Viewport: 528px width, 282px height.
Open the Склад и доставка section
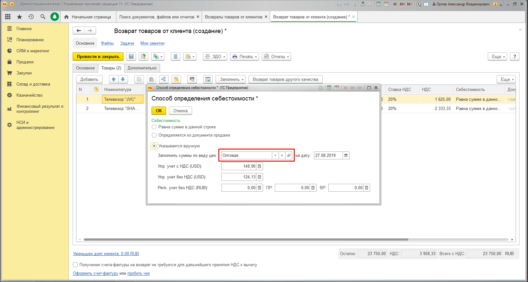point(33,84)
